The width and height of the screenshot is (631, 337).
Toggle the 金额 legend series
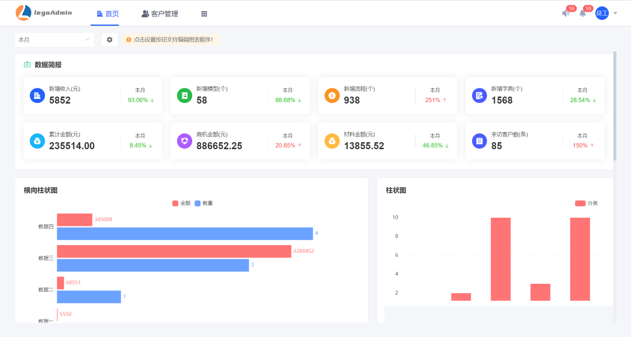pyautogui.click(x=181, y=203)
